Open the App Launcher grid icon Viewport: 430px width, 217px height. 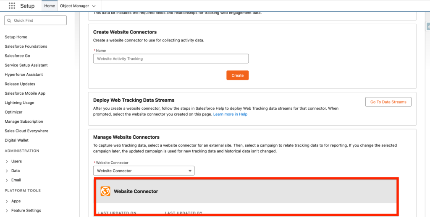(12, 6)
